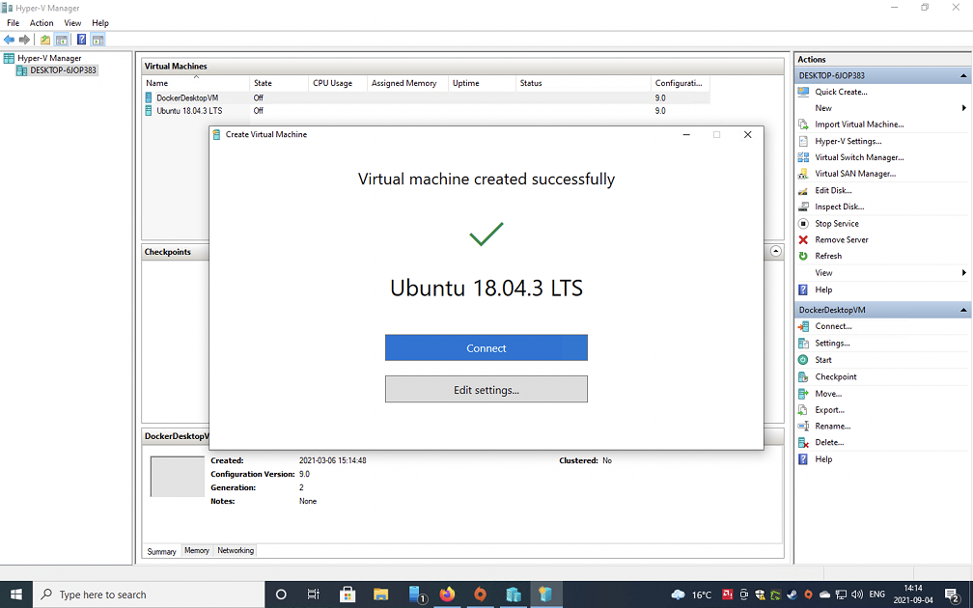Collapse the Checkpoints panel chevron
Screen dimensions: 973x608
(776, 251)
